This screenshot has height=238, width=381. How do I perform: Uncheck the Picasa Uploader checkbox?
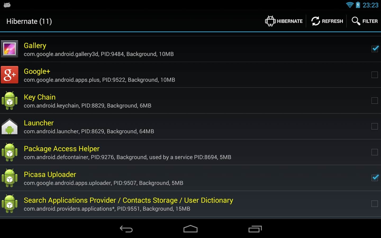[x=375, y=178]
